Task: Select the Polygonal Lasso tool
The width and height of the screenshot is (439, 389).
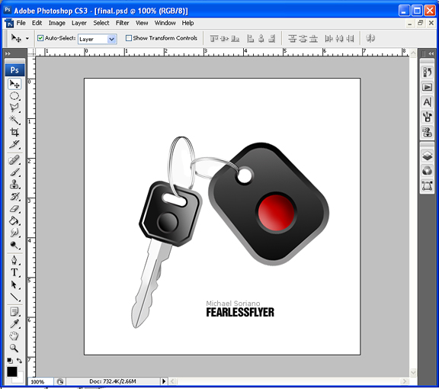Action: (14, 108)
